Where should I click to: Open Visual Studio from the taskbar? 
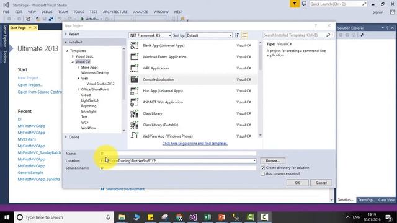[193, 217]
